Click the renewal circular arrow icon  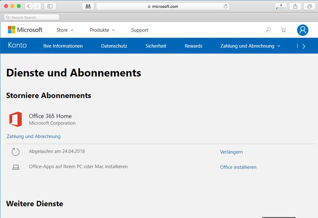tap(16, 152)
